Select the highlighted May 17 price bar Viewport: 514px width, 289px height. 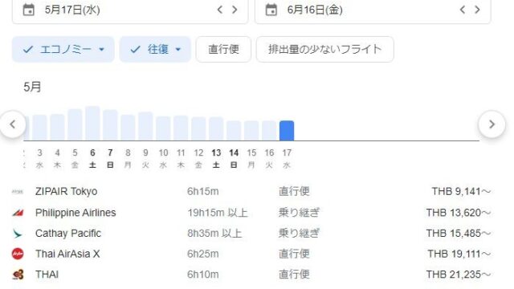tap(287, 130)
